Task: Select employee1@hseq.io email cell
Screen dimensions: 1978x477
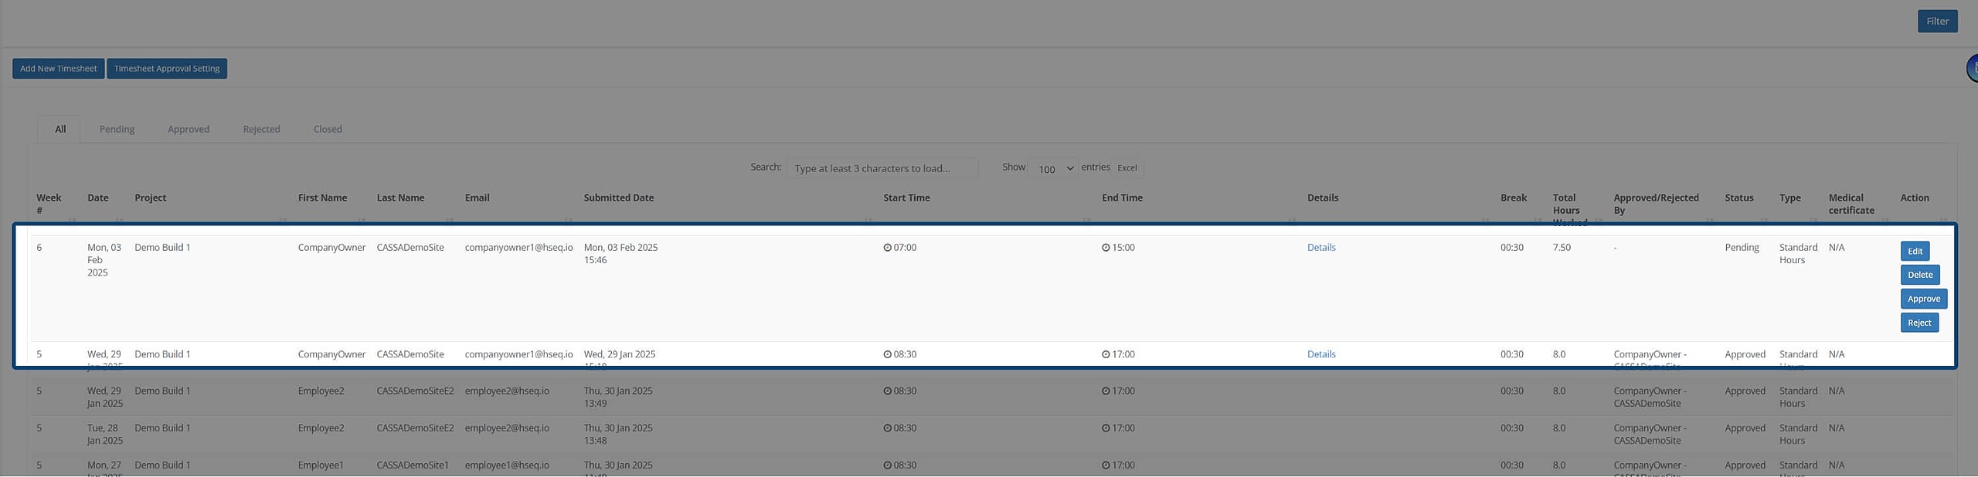Action: pos(507,465)
